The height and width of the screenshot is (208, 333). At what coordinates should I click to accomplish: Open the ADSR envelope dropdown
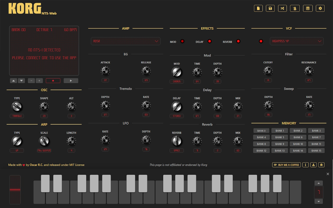[126, 41]
